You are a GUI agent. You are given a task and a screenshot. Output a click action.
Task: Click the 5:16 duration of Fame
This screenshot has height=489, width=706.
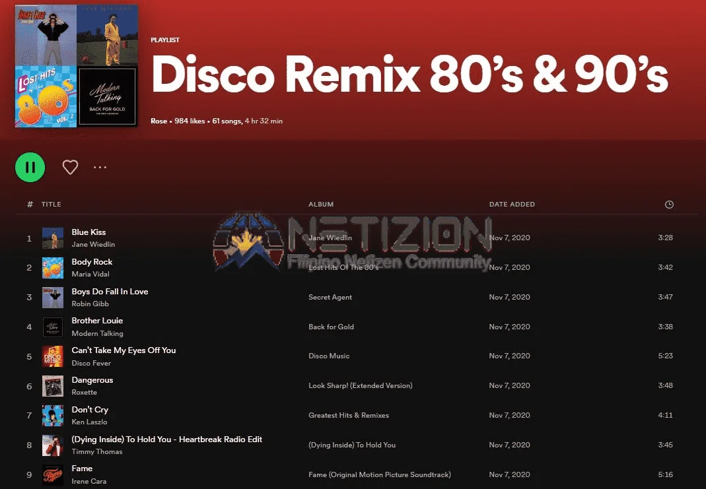coord(666,474)
